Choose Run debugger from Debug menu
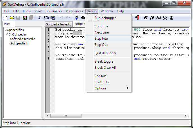 pyautogui.click(x=108, y=18)
